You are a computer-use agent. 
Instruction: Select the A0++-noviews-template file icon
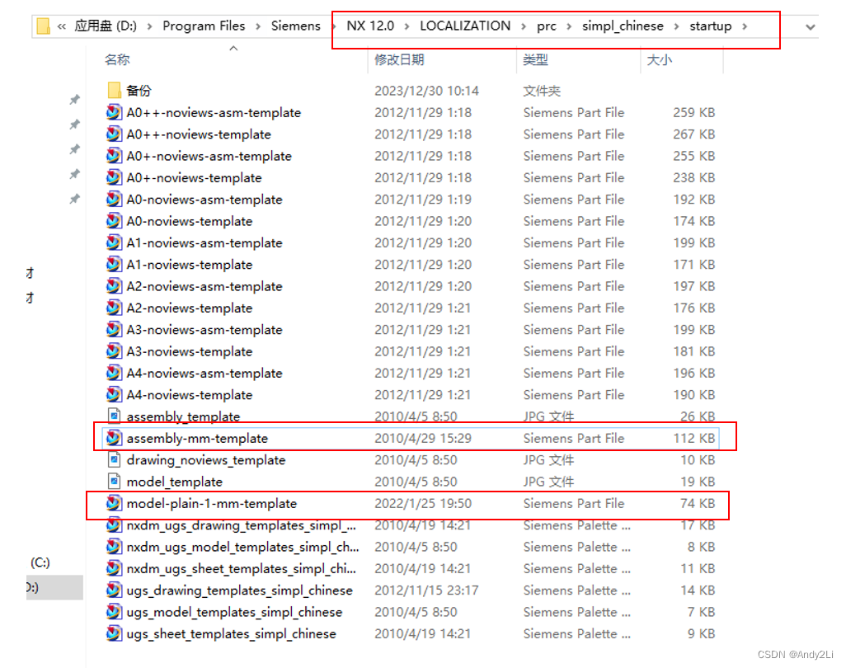click(114, 134)
